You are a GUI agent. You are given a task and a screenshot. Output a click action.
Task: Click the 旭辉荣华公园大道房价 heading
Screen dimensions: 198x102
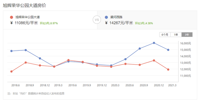coord(25,5)
